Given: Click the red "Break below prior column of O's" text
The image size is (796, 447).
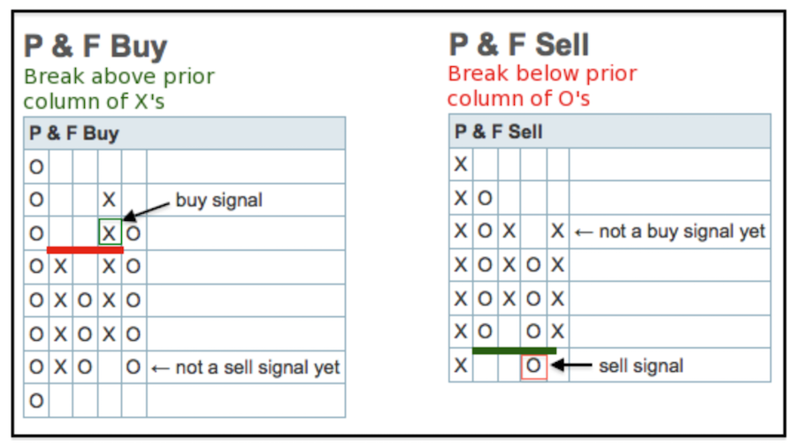Looking at the screenshot, I should pos(542,86).
